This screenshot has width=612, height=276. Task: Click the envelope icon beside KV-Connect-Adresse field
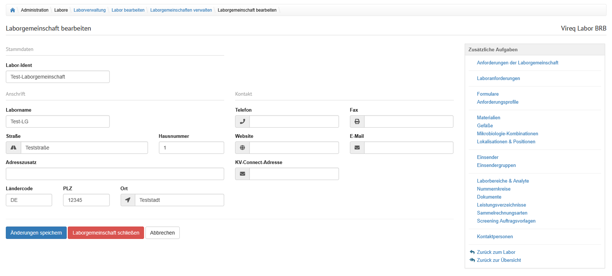click(x=242, y=174)
